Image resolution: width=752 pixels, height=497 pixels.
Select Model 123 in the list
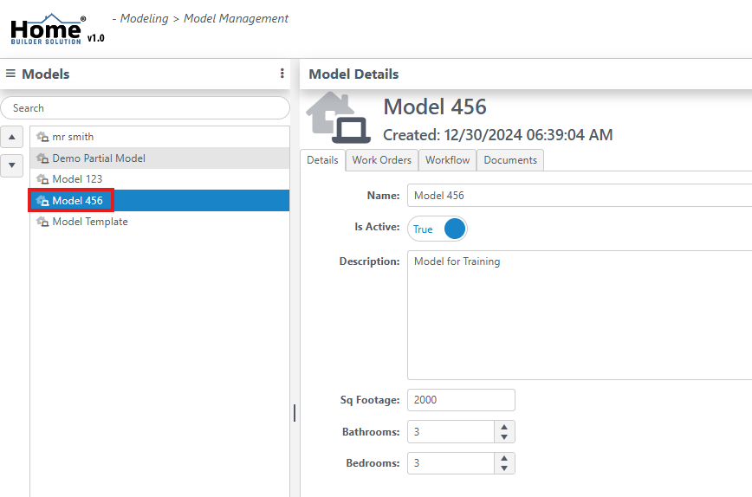click(x=159, y=179)
